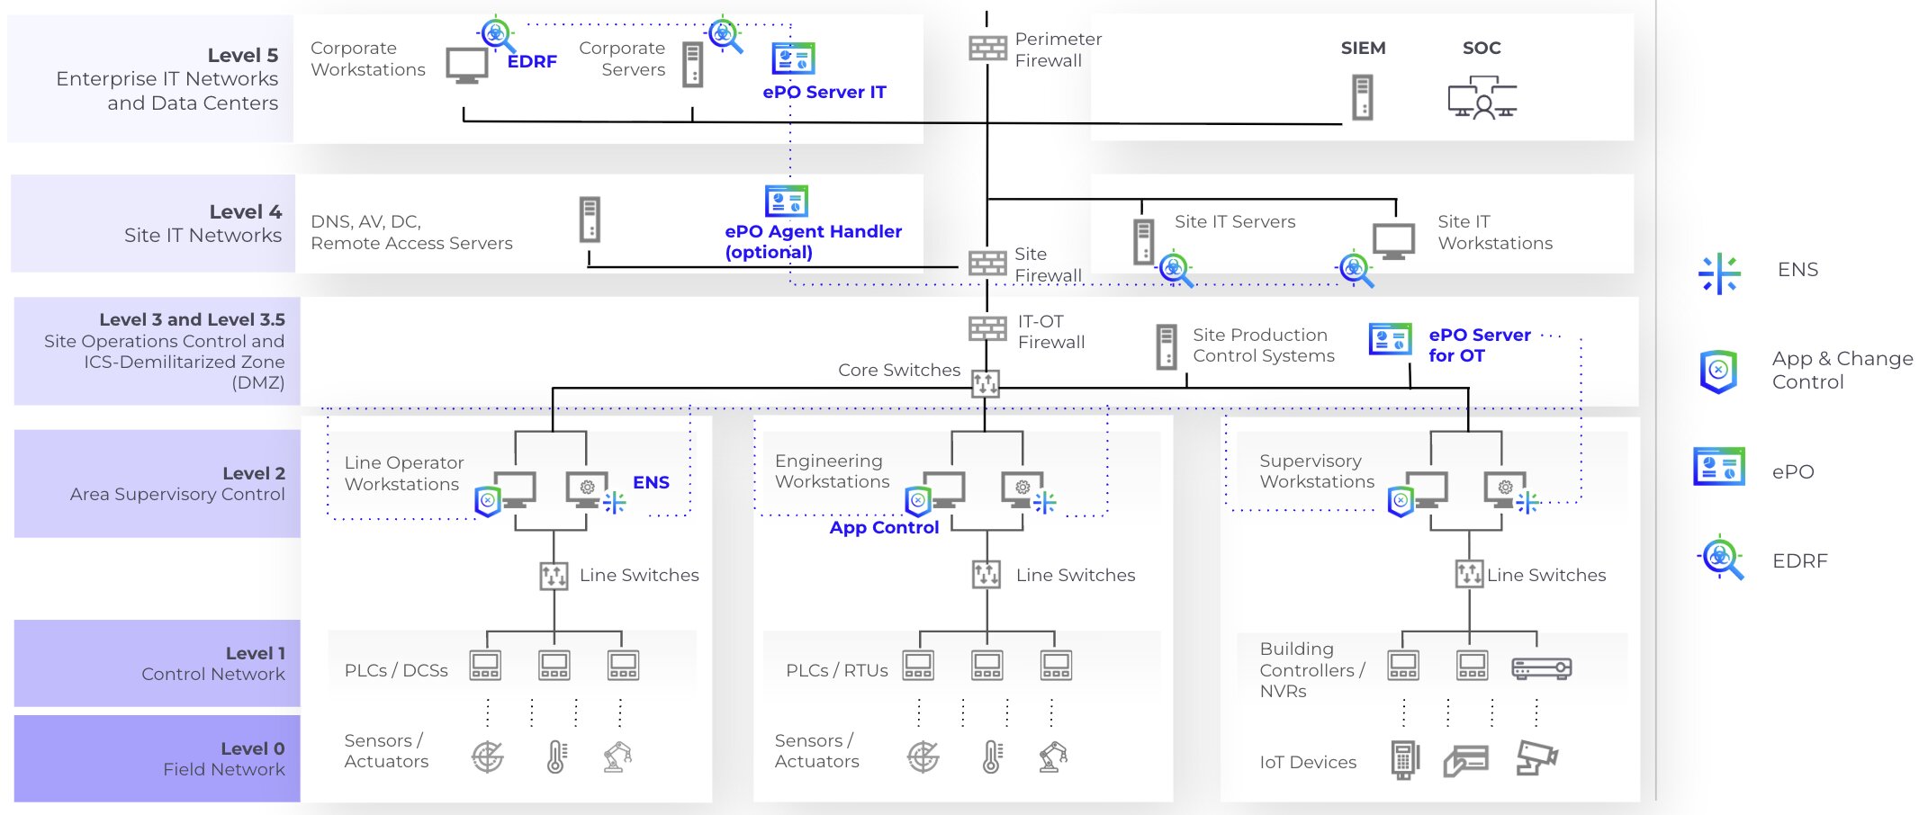Select the Level 5 Enterprise IT Networks box
1928x815 pixels.
[x=150, y=79]
